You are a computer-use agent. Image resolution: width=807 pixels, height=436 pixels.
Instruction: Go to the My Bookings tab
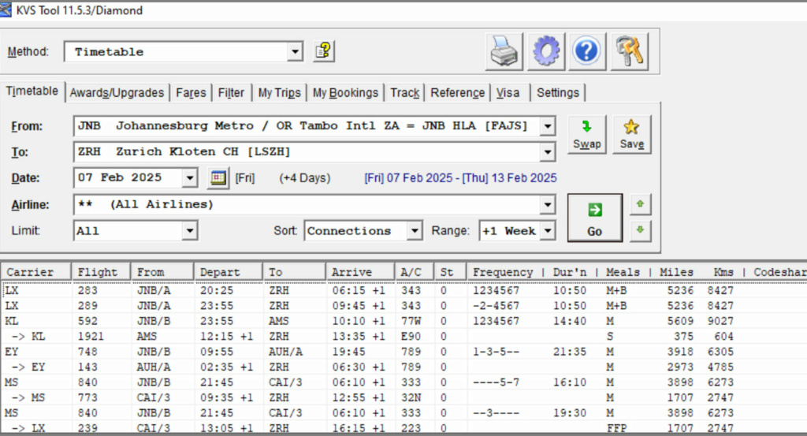(x=345, y=93)
